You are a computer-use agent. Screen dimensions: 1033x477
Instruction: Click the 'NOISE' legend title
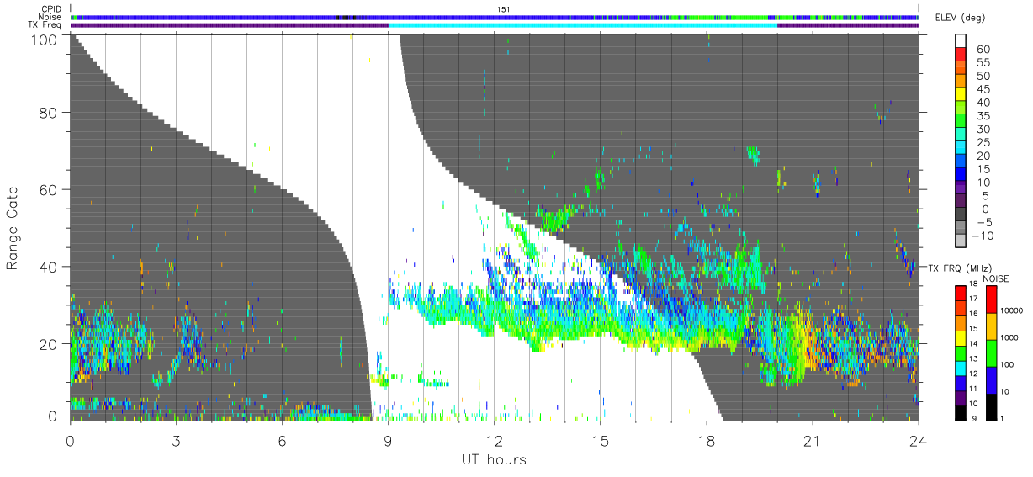tap(997, 278)
